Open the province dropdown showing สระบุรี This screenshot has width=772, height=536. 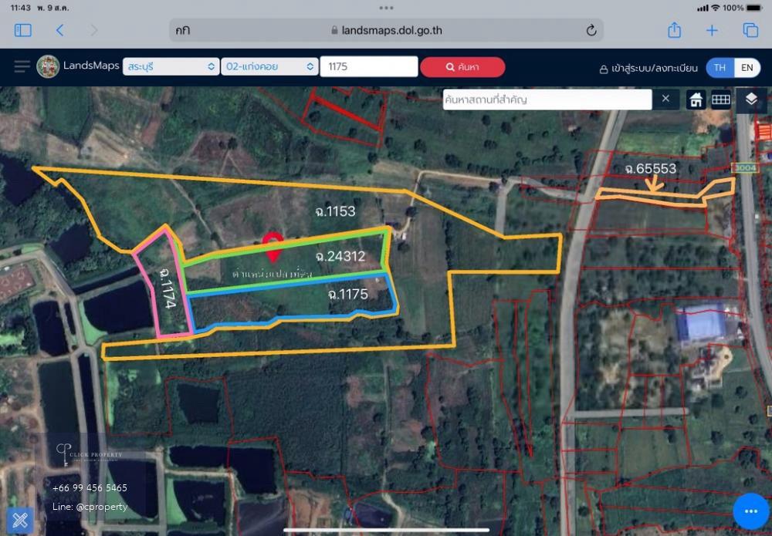click(x=171, y=66)
